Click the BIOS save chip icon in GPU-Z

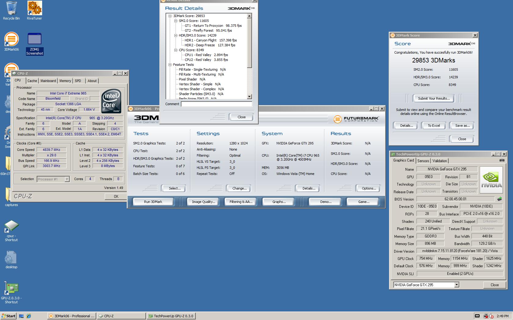500,199
